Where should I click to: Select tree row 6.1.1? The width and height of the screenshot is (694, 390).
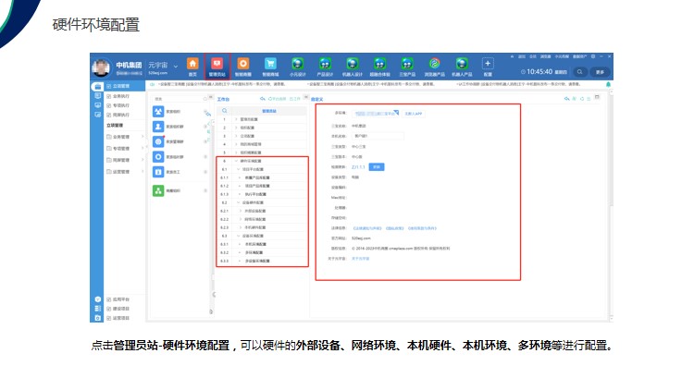click(x=263, y=177)
